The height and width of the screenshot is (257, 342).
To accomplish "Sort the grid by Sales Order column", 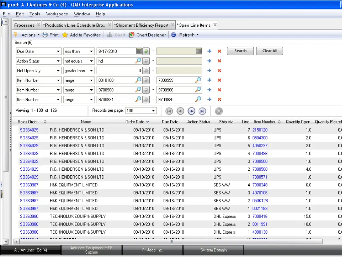I will pyautogui.click(x=32, y=122).
